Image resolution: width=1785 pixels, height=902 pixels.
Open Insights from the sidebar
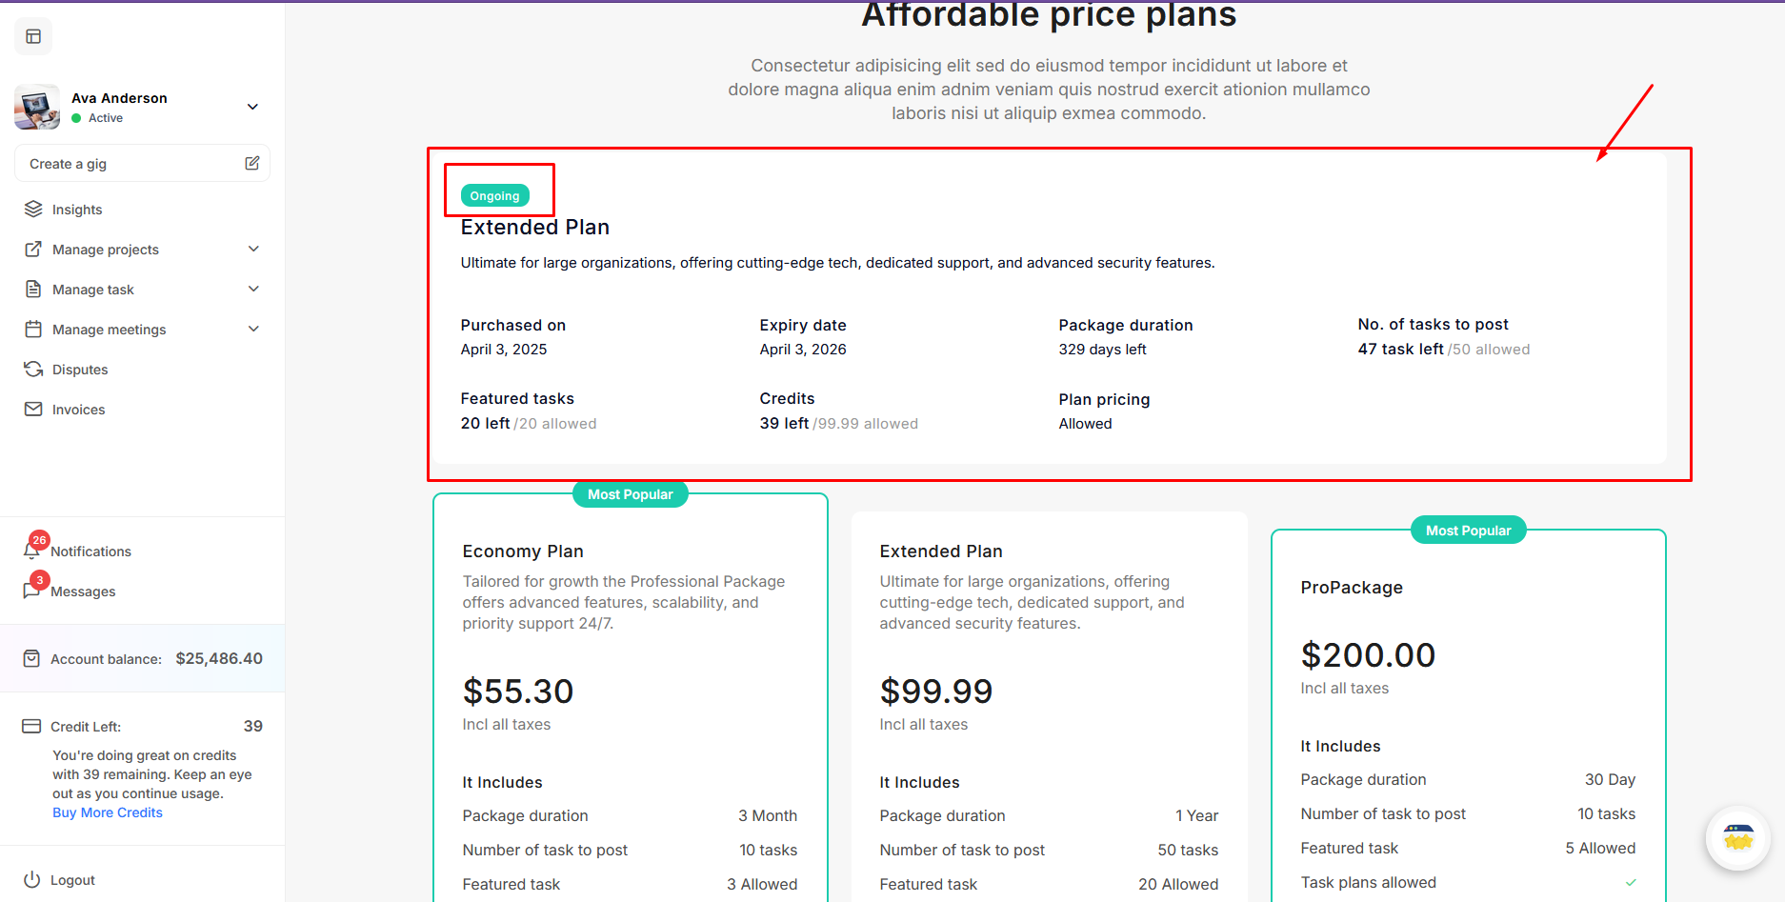coord(76,210)
